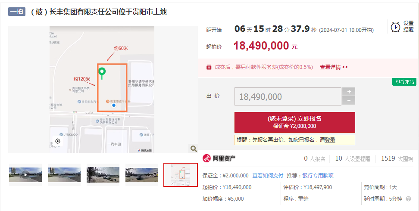Play the video on first thumbnail
The height and width of the screenshot is (211, 419).
pos(25,175)
